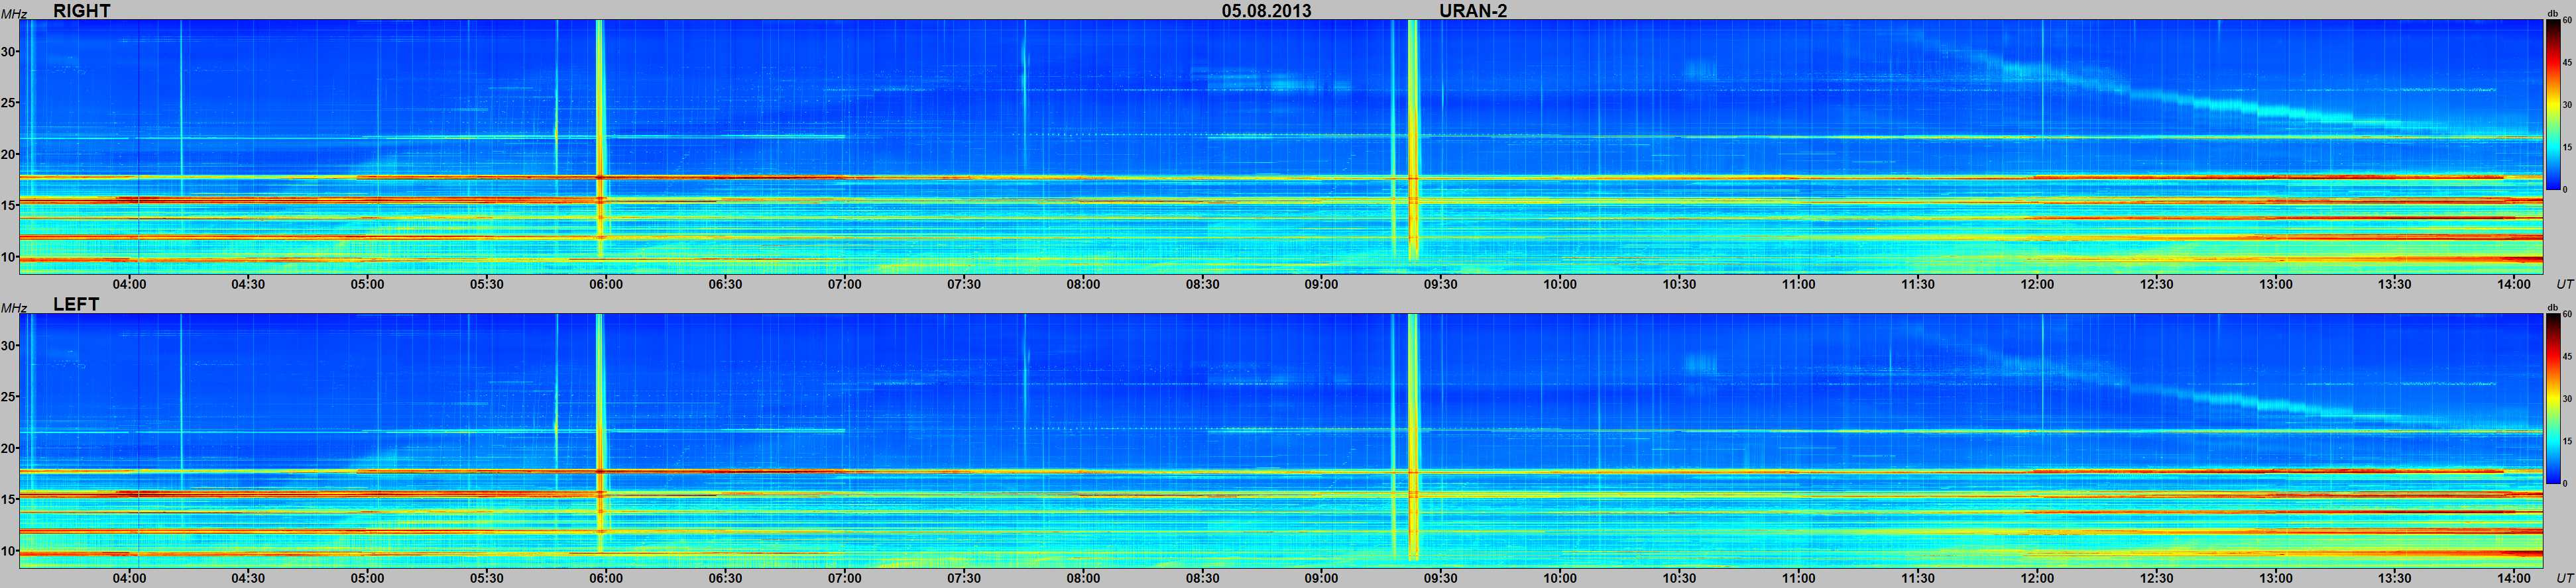Screen dimensions: 2576x588
Task: Select the date 05.08.2013 in the header
Action: (x=1266, y=10)
